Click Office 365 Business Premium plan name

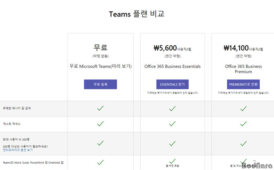click(243, 69)
